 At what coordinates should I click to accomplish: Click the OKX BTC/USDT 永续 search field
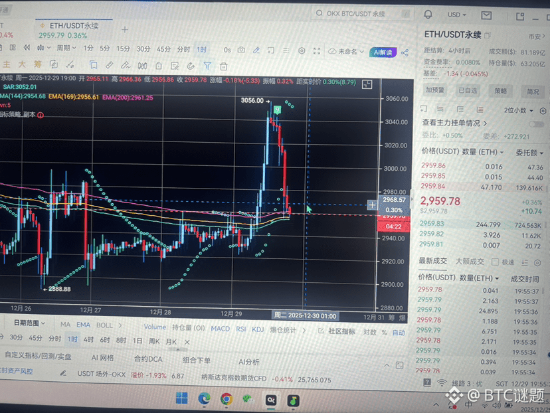[362, 14]
